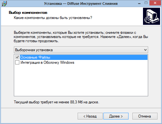
Task: Click the disabled maximize button
Action: tap(146, 3)
